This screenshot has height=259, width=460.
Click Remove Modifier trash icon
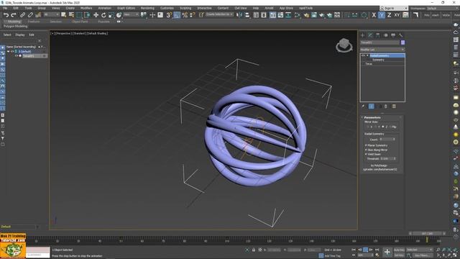click(386, 106)
